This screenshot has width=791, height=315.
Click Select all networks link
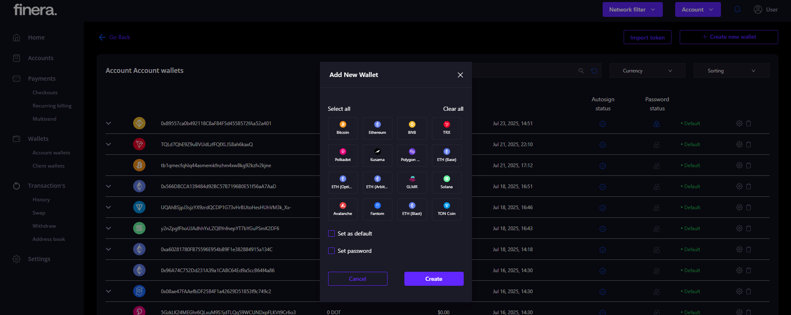click(x=339, y=109)
